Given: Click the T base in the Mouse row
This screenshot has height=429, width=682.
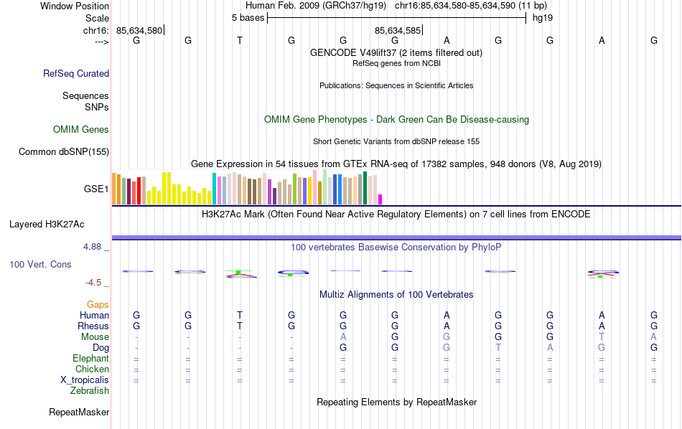Looking at the screenshot, I should point(602,336).
